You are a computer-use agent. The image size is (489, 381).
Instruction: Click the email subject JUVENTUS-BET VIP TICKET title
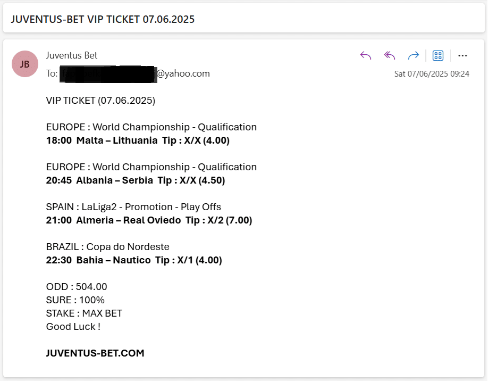click(x=103, y=19)
